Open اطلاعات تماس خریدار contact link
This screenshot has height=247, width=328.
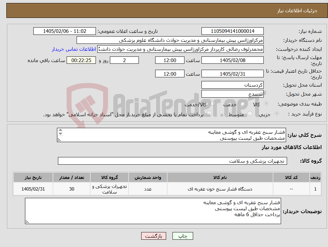click(74, 49)
